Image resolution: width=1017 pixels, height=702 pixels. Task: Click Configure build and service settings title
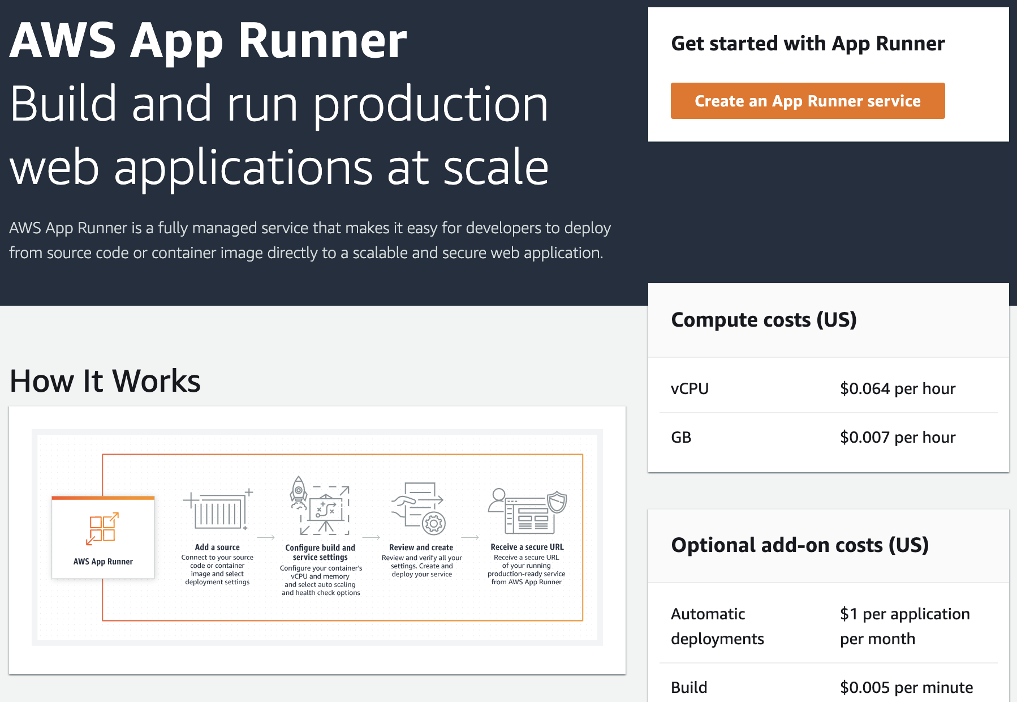[x=320, y=552]
